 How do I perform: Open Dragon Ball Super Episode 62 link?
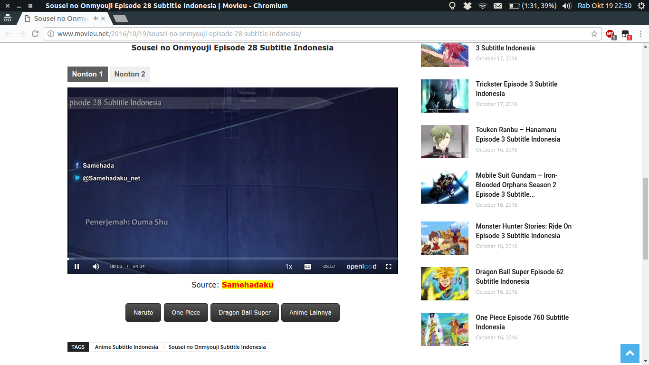pos(520,277)
